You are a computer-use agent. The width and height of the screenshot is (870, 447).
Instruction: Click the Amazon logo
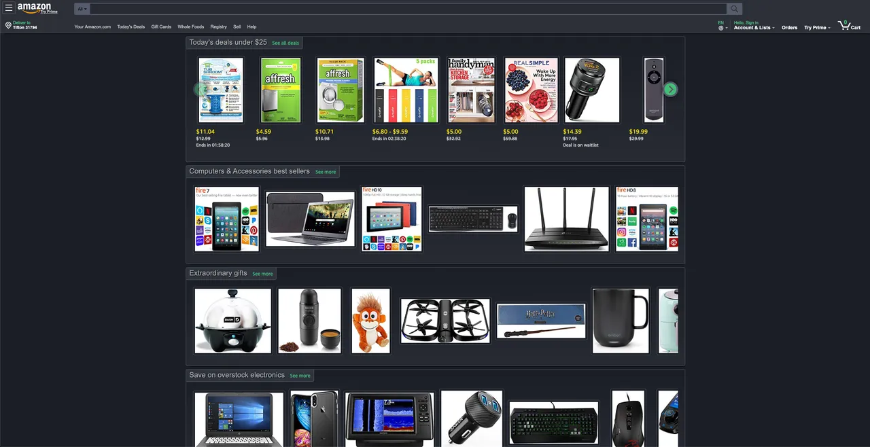click(34, 8)
